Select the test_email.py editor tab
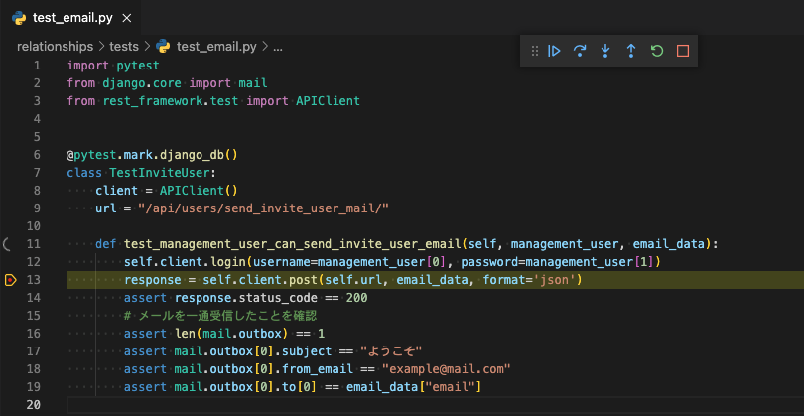 click(69, 18)
